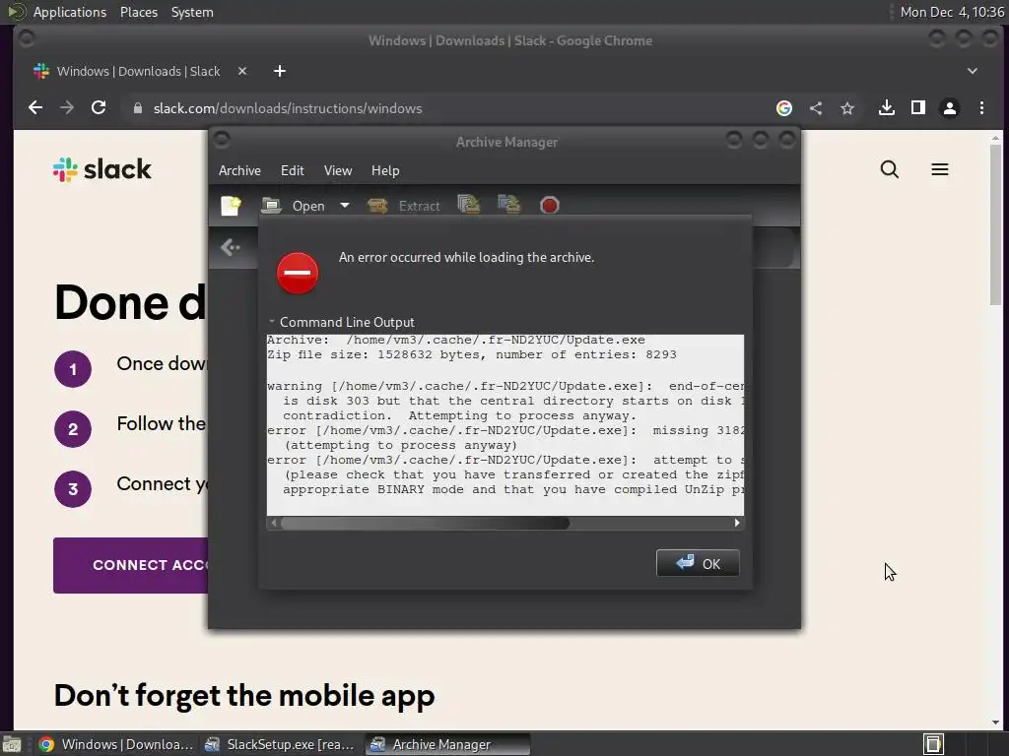
Task: Toggle Chrome side panel icon
Action: [x=918, y=108]
